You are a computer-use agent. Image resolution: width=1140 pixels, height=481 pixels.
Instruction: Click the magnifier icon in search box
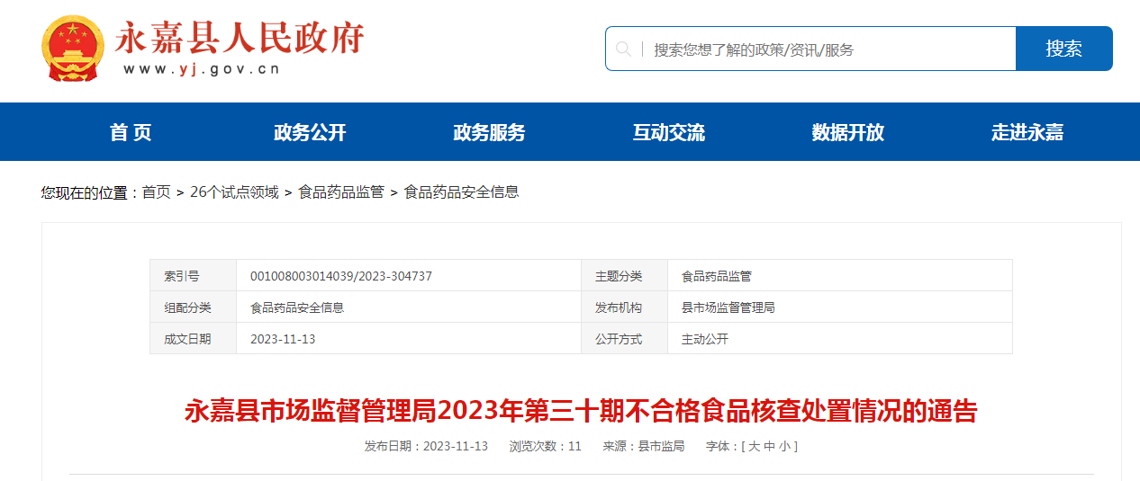pyautogui.click(x=623, y=49)
